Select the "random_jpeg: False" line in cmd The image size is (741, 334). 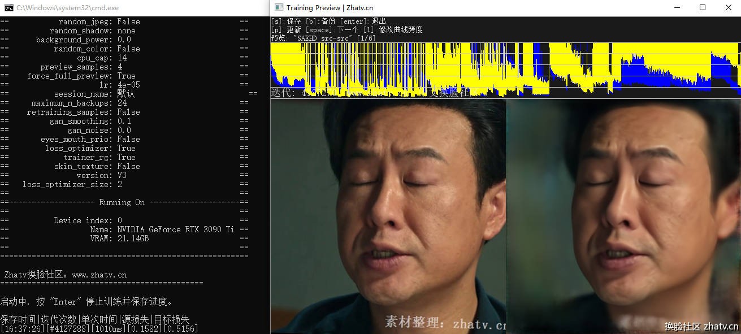pos(99,21)
